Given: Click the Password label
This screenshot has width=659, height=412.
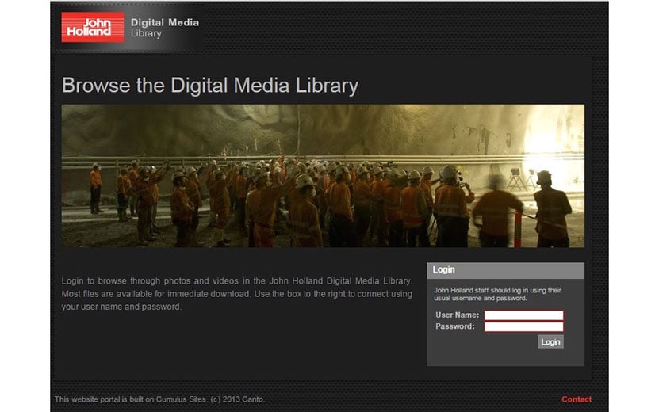Looking at the screenshot, I should (455, 326).
